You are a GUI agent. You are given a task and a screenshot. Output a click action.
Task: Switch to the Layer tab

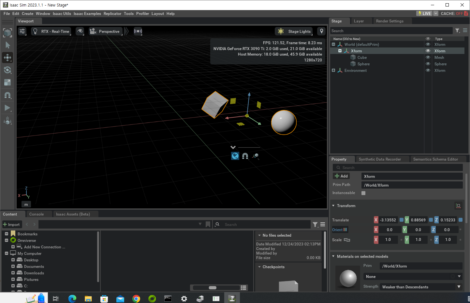(359, 21)
